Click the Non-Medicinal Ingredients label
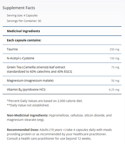The image size is (125, 144). click(28, 115)
